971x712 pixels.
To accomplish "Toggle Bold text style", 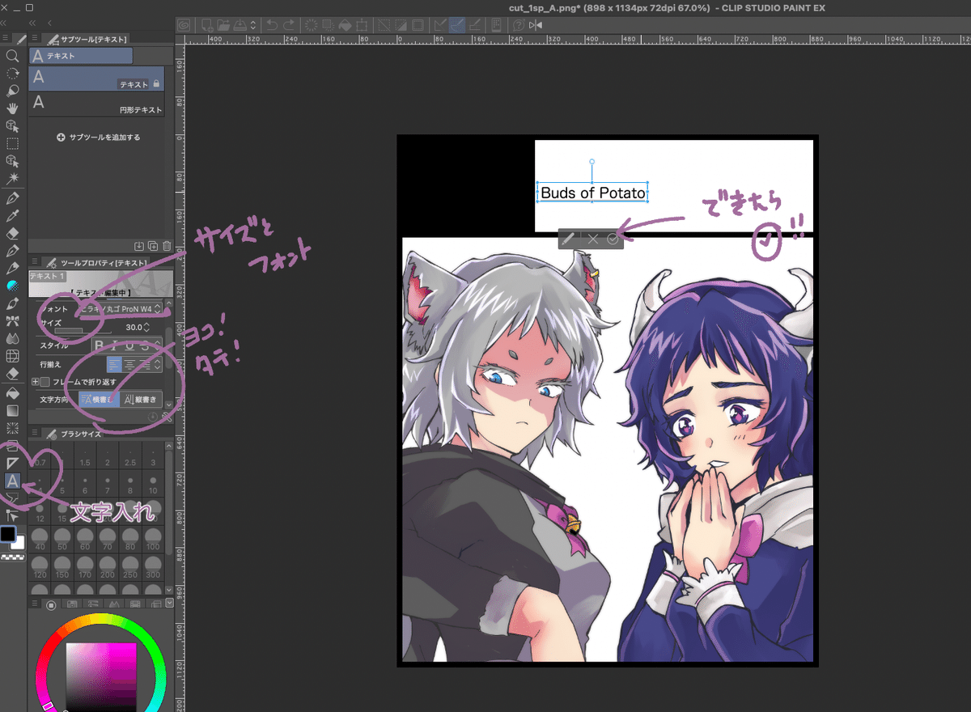I will pyautogui.click(x=99, y=345).
